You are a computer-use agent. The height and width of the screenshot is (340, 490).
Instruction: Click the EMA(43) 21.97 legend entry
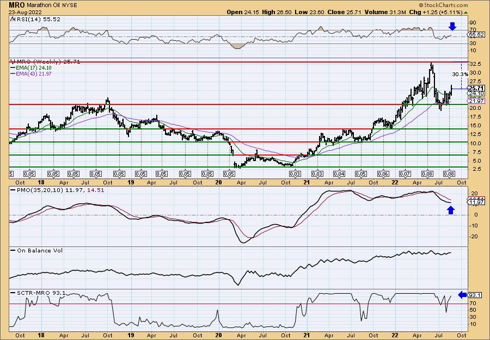[31, 73]
